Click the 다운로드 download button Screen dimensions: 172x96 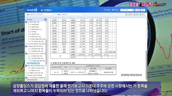tap(129, 14)
